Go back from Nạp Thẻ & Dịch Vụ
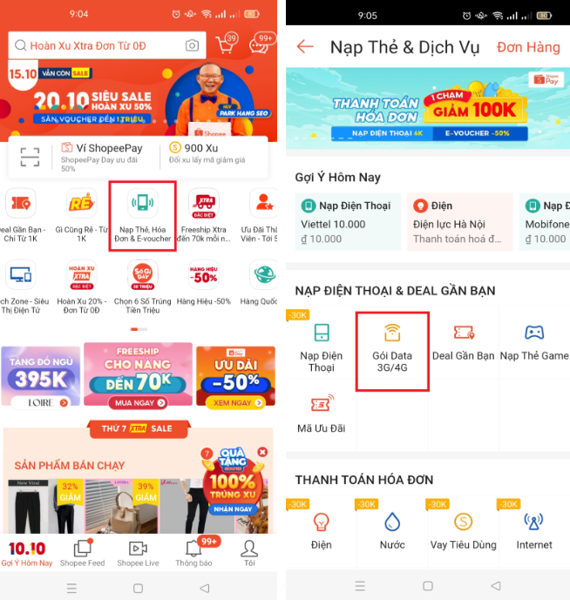Image resolution: width=570 pixels, height=600 pixels. (x=305, y=47)
